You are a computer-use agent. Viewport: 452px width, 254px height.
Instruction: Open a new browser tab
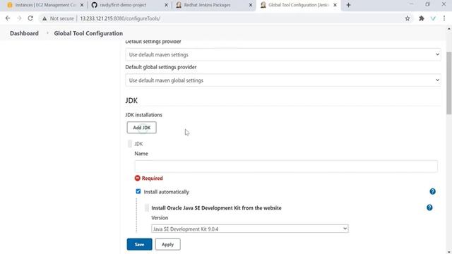coord(348,5)
